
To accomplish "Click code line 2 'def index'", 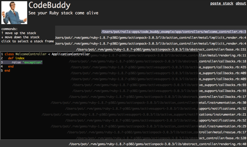I will pos(16,58).
